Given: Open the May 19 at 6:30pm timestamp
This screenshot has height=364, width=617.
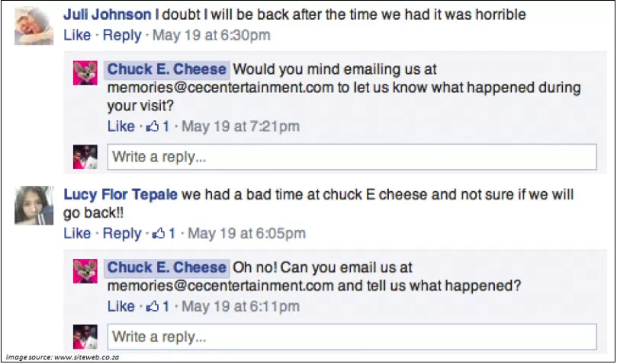Looking at the screenshot, I should tap(211, 35).
